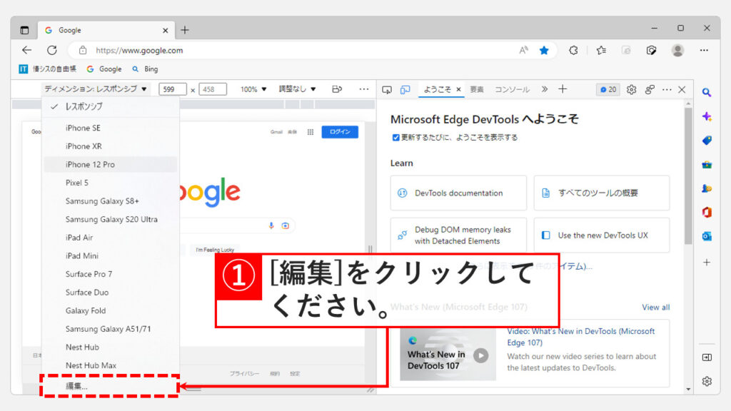Open the sidebar Tools briefcase icon

click(707, 165)
